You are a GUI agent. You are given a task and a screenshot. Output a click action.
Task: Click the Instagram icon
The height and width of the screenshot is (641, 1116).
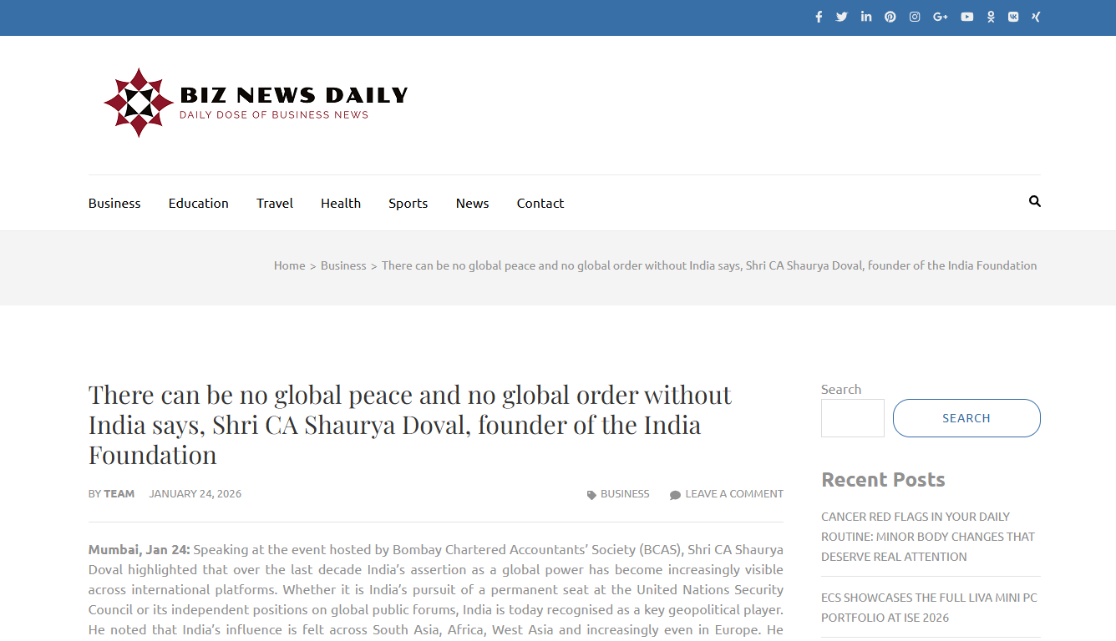pos(915,17)
